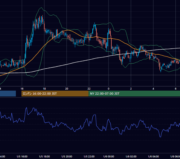Click the 1/5 20:00 label on the lower axis

67,157
